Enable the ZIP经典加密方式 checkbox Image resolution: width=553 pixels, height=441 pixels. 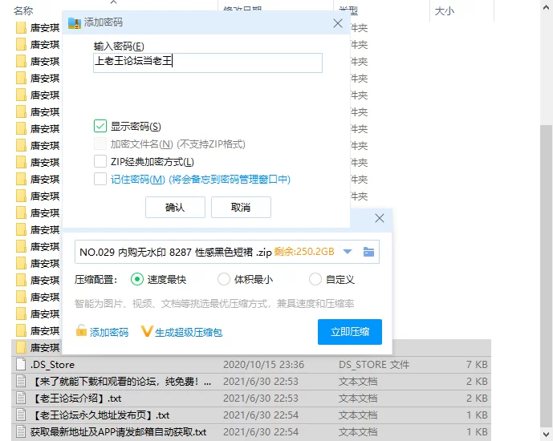tap(100, 162)
